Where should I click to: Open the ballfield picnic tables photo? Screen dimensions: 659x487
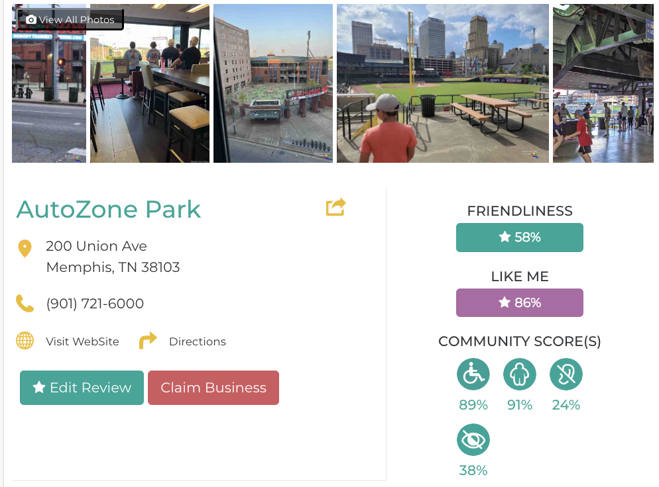pyautogui.click(x=443, y=83)
